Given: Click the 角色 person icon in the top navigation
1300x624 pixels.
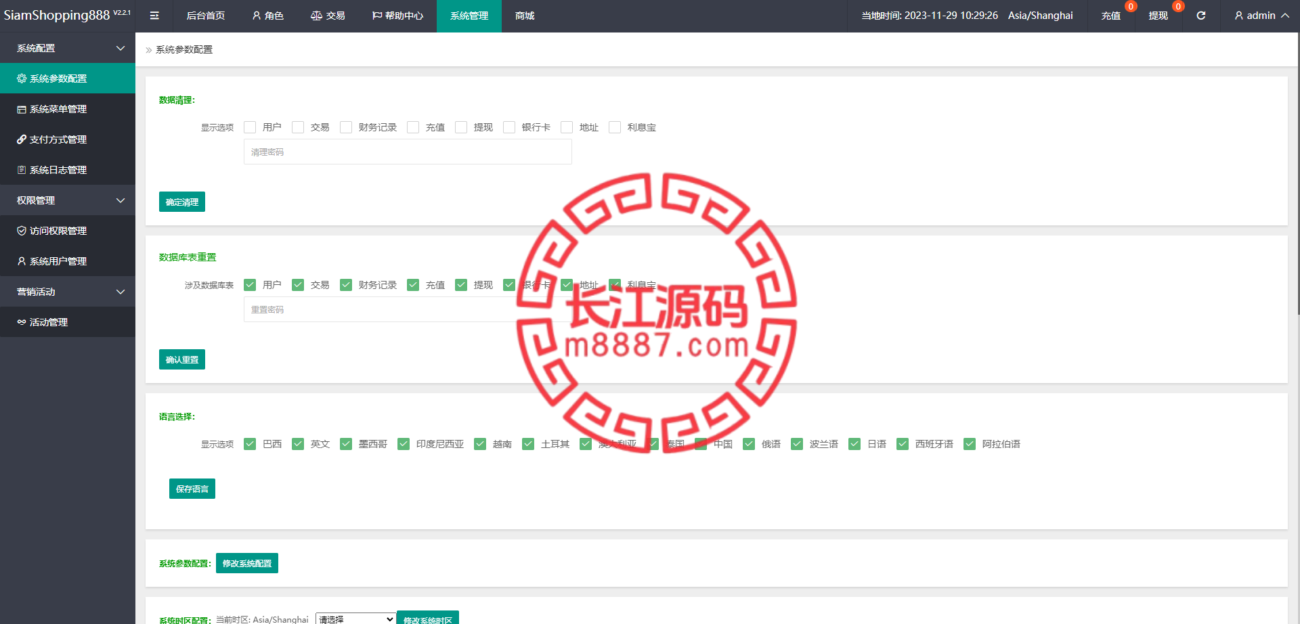Looking at the screenshot, I should click(x=257, y=16).
